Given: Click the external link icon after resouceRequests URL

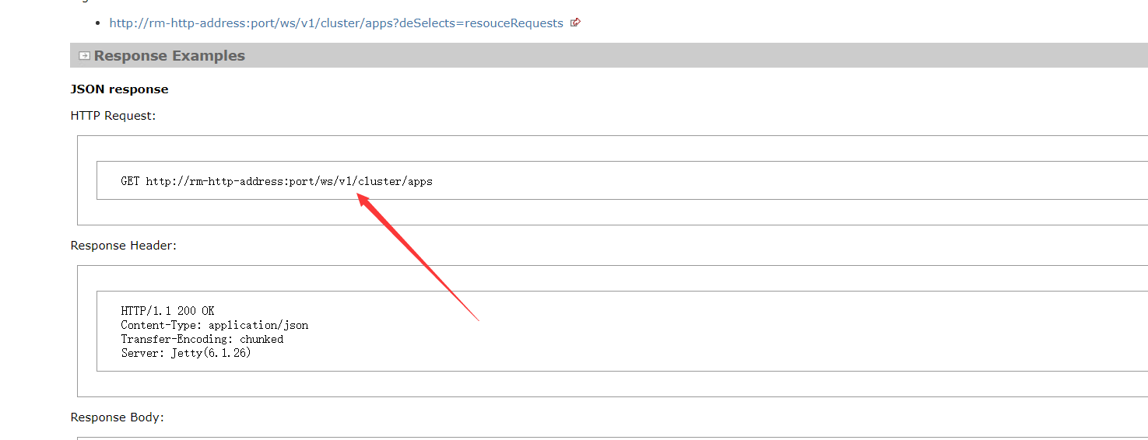Looking at the screenshot, I should (x=576, y=23).
